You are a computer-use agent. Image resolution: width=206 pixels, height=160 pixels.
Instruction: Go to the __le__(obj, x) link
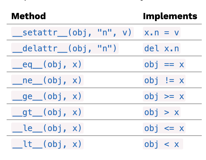[47, 128]
